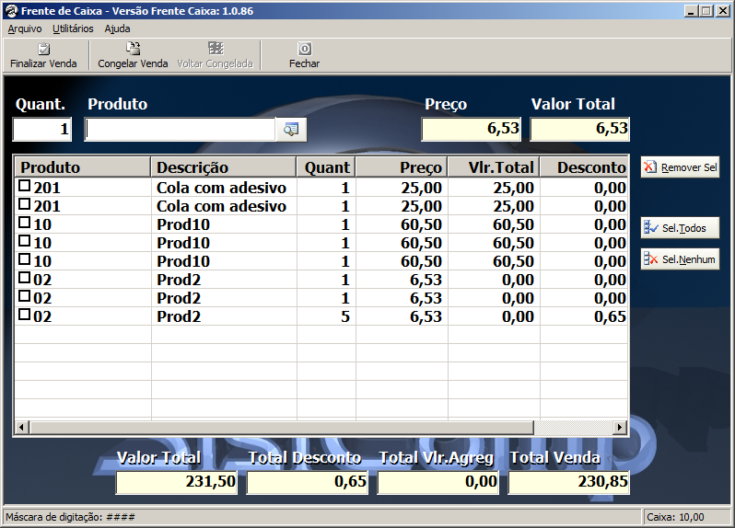Click the application icon in title bar
Image resolution: width=735 pixels, height=528 pixels.
[x=12, y=11]
